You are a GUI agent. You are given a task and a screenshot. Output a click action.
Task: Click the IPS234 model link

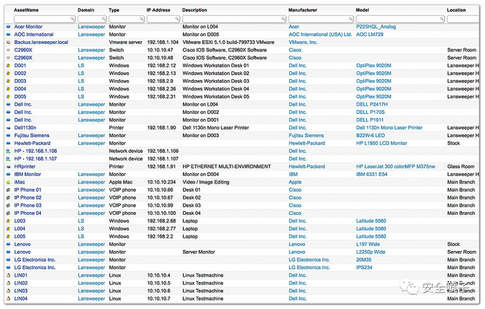point(364,268)
